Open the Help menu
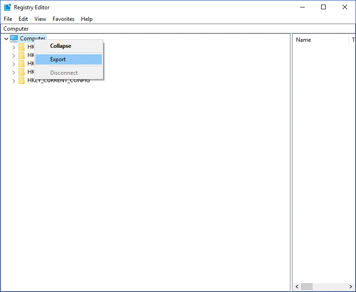356x292 pixels. click(87, 19)
